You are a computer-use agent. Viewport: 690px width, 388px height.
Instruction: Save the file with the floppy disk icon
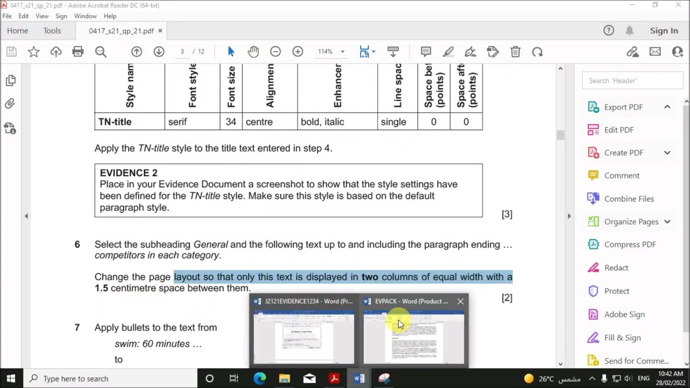(11, 52)
